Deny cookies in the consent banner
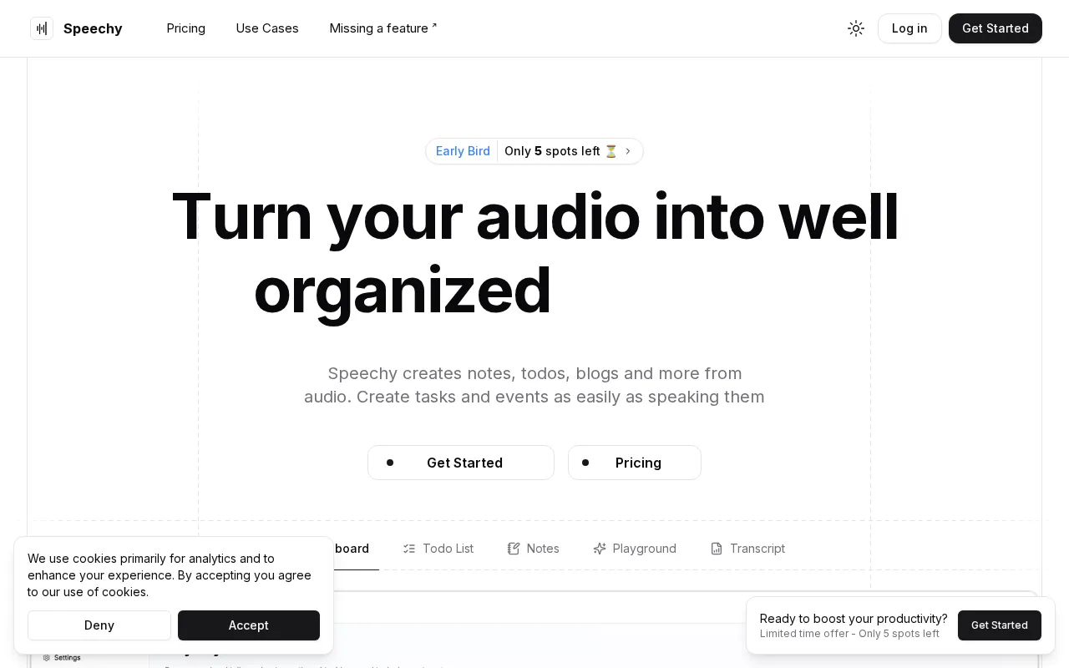The height and width of the screenshot is (668, 1069). pyautogui.click(x=99, y=625)
